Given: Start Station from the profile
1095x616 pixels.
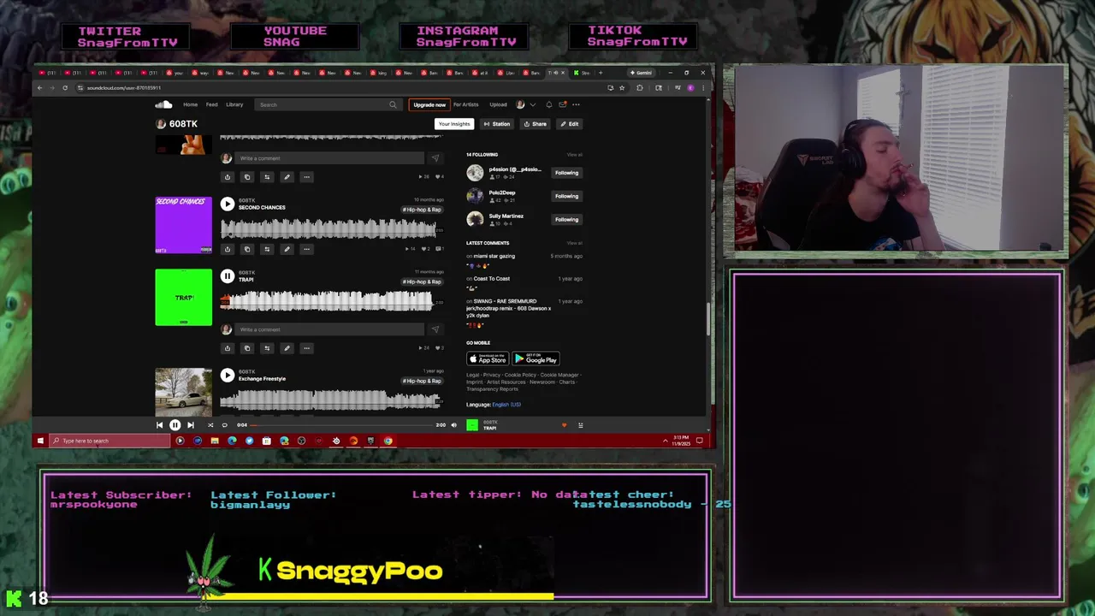Looking at the screenshot, I should click(497, 124).
